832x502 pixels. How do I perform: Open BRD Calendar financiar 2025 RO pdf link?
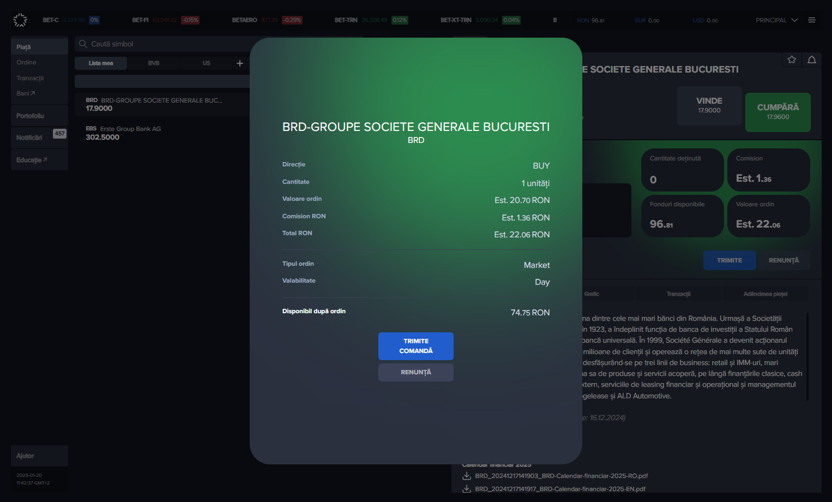[562, 476]
